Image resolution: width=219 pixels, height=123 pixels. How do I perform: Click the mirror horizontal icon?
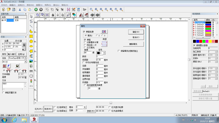tap(81, 15)
